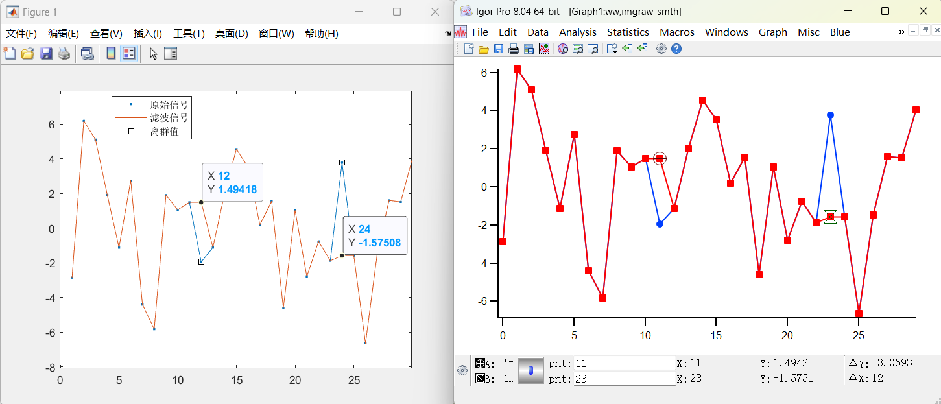
Task: Open the Windows menu in Igor Pro
Action: tap(726, 32)
